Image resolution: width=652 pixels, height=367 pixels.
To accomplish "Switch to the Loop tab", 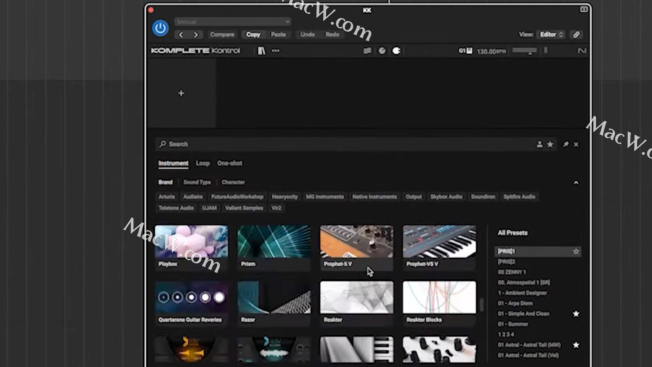I will pos(203,163).
